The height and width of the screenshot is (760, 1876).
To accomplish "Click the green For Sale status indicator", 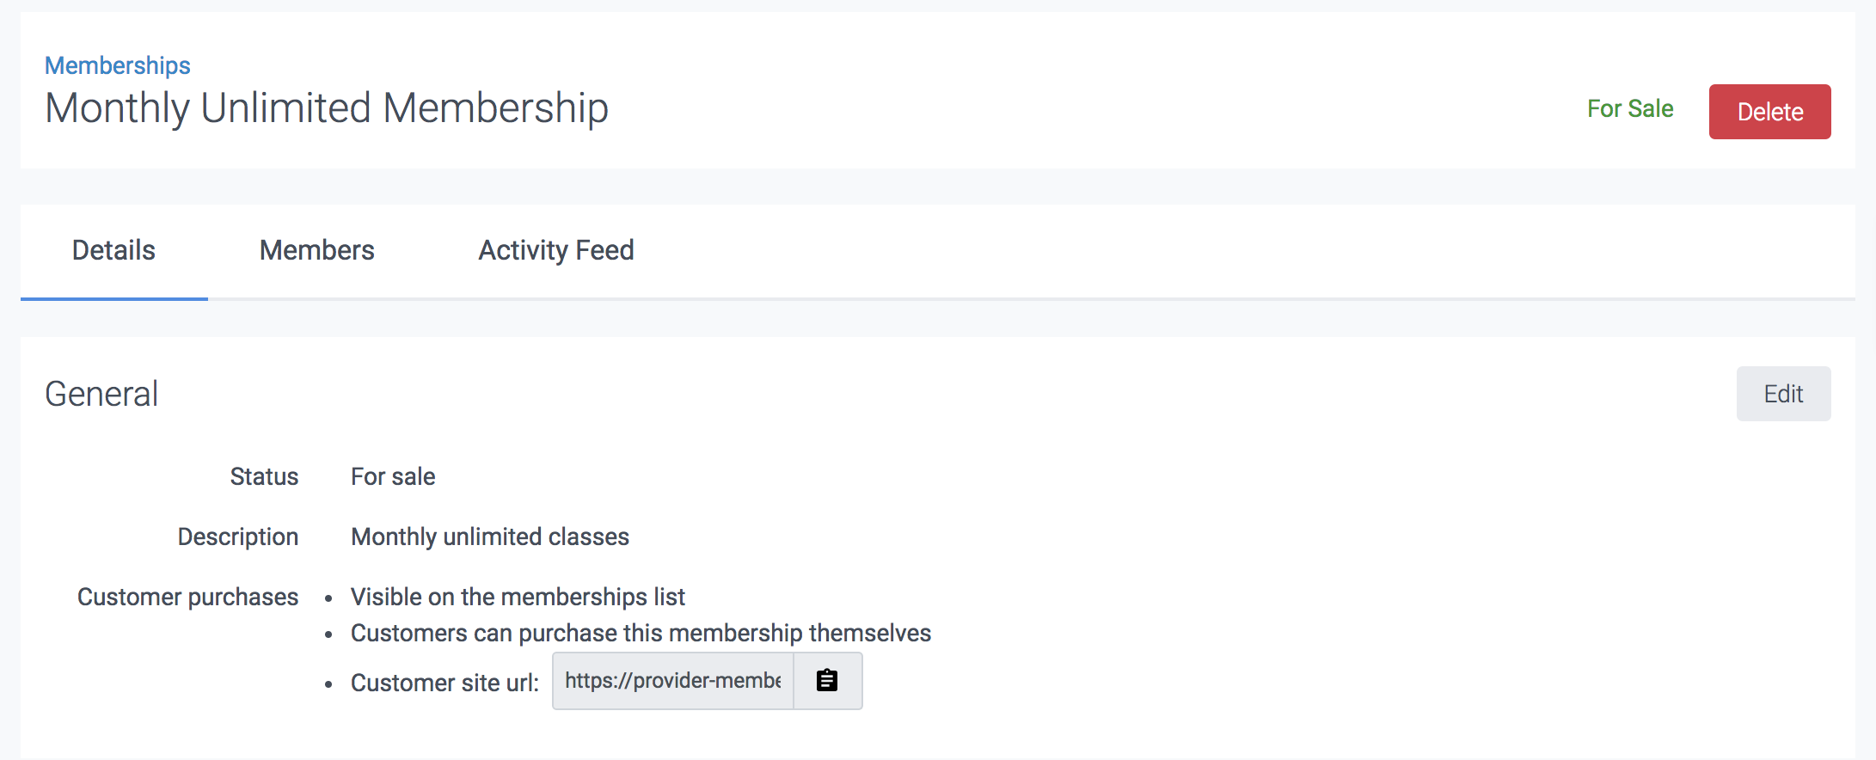I will 1629,109.
